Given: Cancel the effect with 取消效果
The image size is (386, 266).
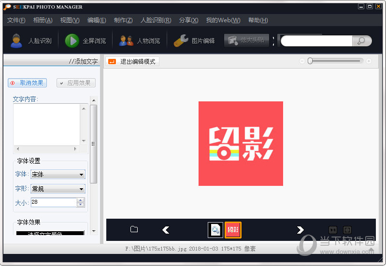Looking at the screenshot, I should 28,83.
